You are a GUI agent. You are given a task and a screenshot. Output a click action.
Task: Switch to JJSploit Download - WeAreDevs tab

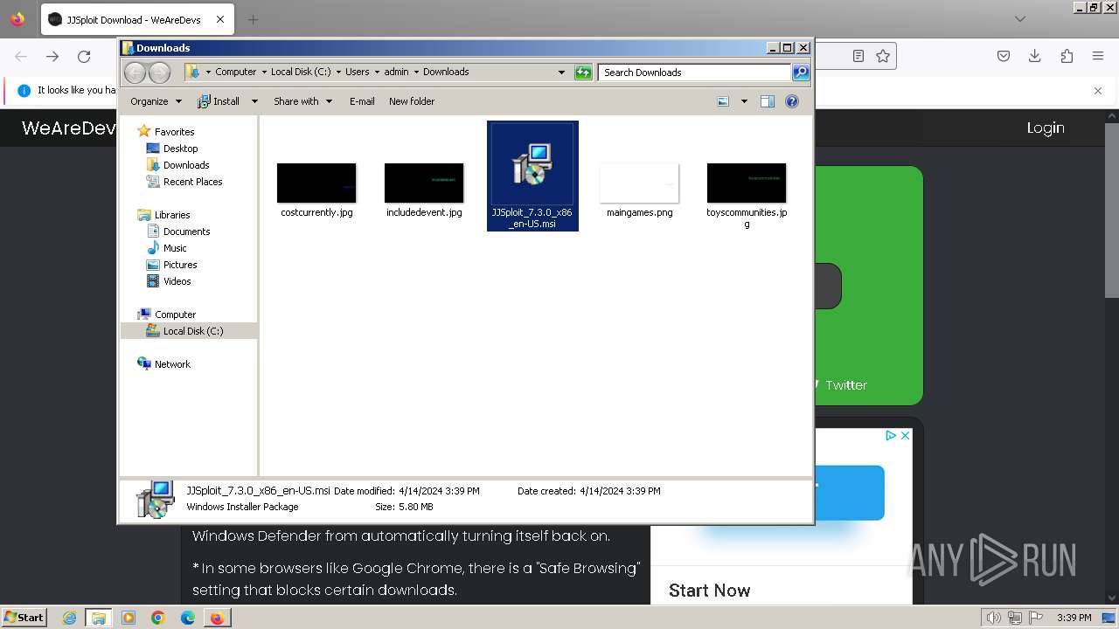[137, 19]
